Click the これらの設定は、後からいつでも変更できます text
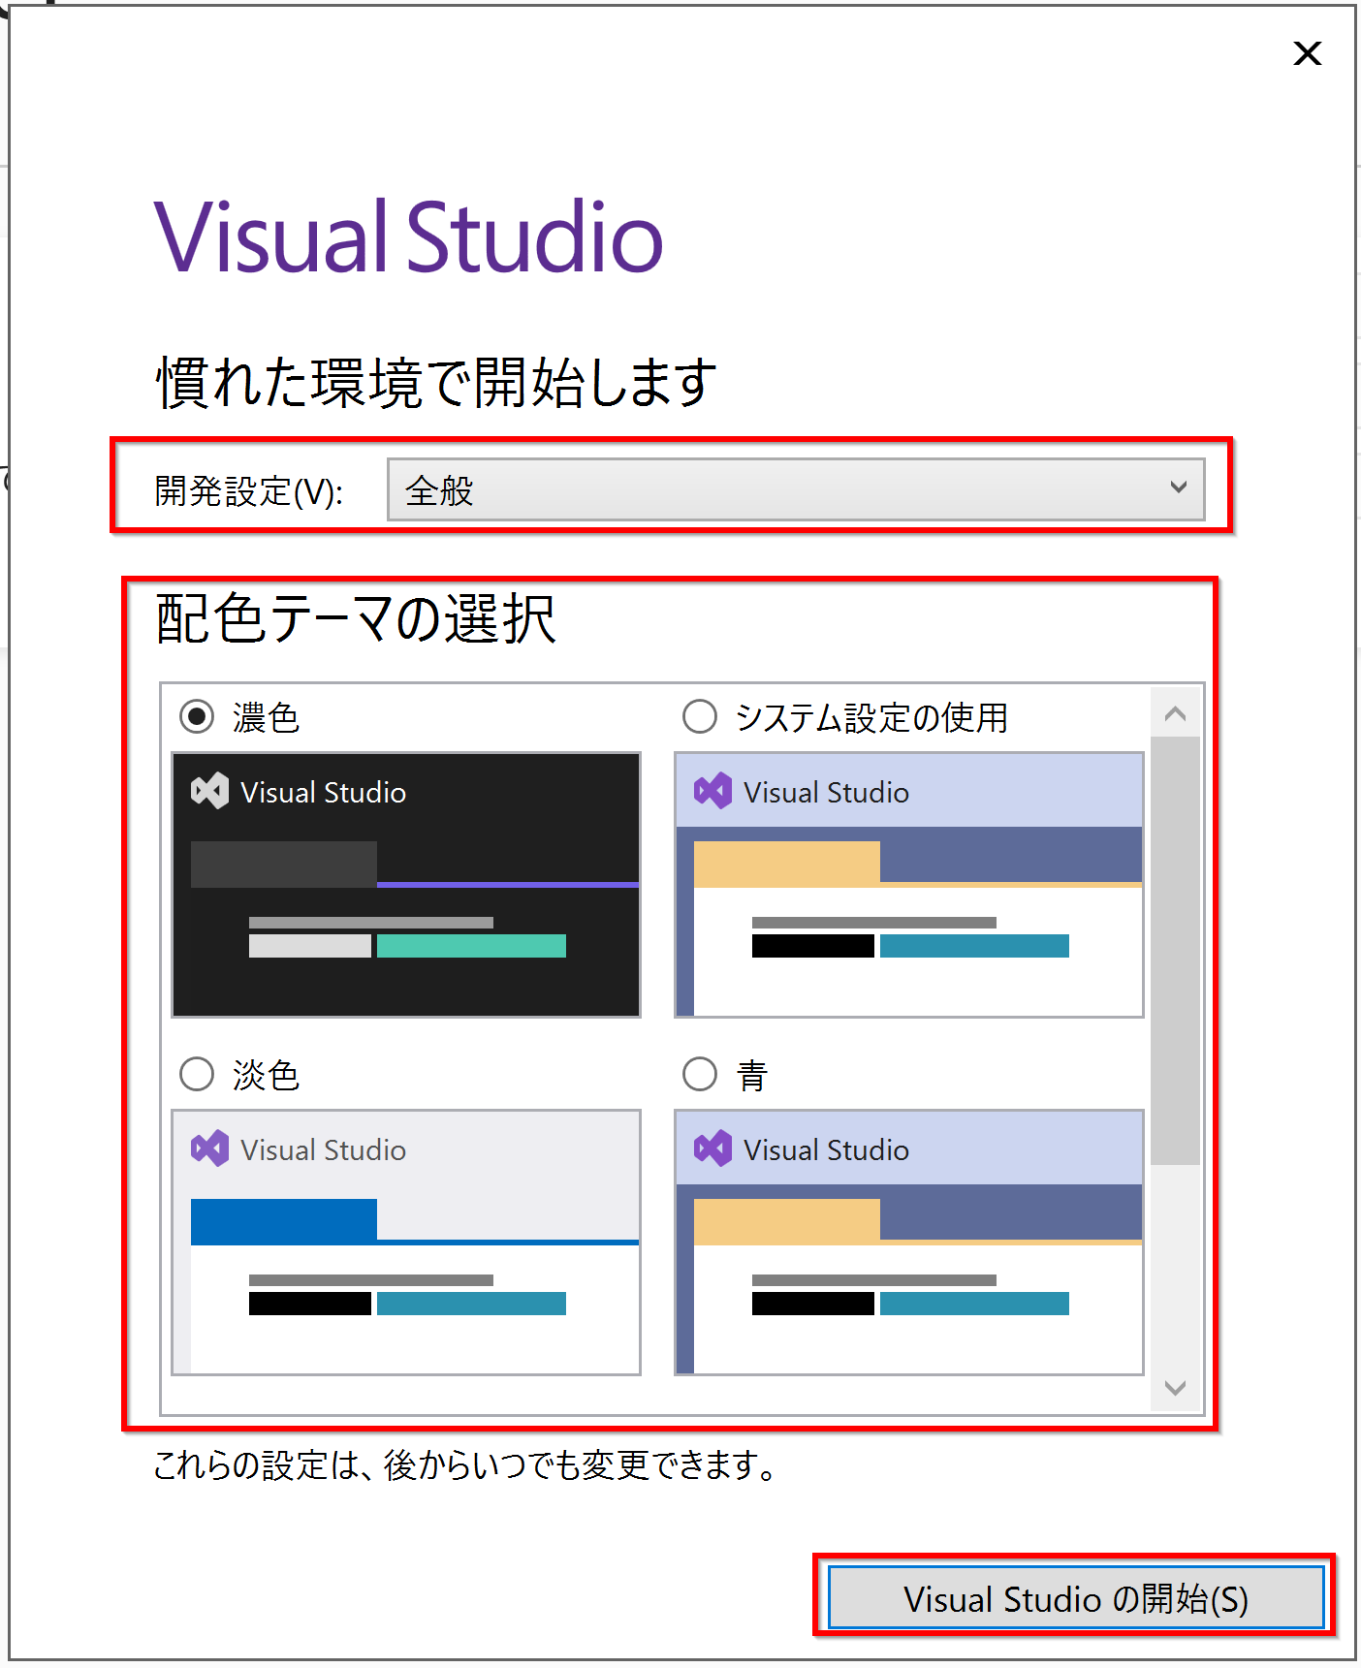The width and height of the screenshot is (1361, 1668). (465, 1464)
